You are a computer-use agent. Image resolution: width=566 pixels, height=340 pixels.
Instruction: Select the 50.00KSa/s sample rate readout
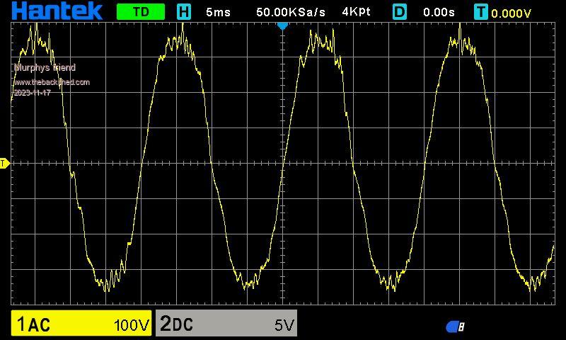click(x=291, y=12)
